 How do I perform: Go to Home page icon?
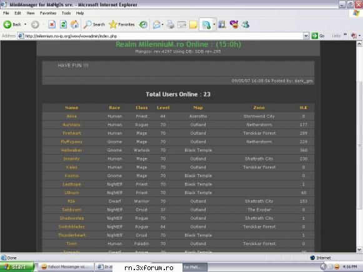[x=74, y=24]
